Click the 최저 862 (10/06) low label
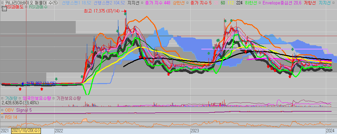This screenshot has width=337, height=134. 41,83
